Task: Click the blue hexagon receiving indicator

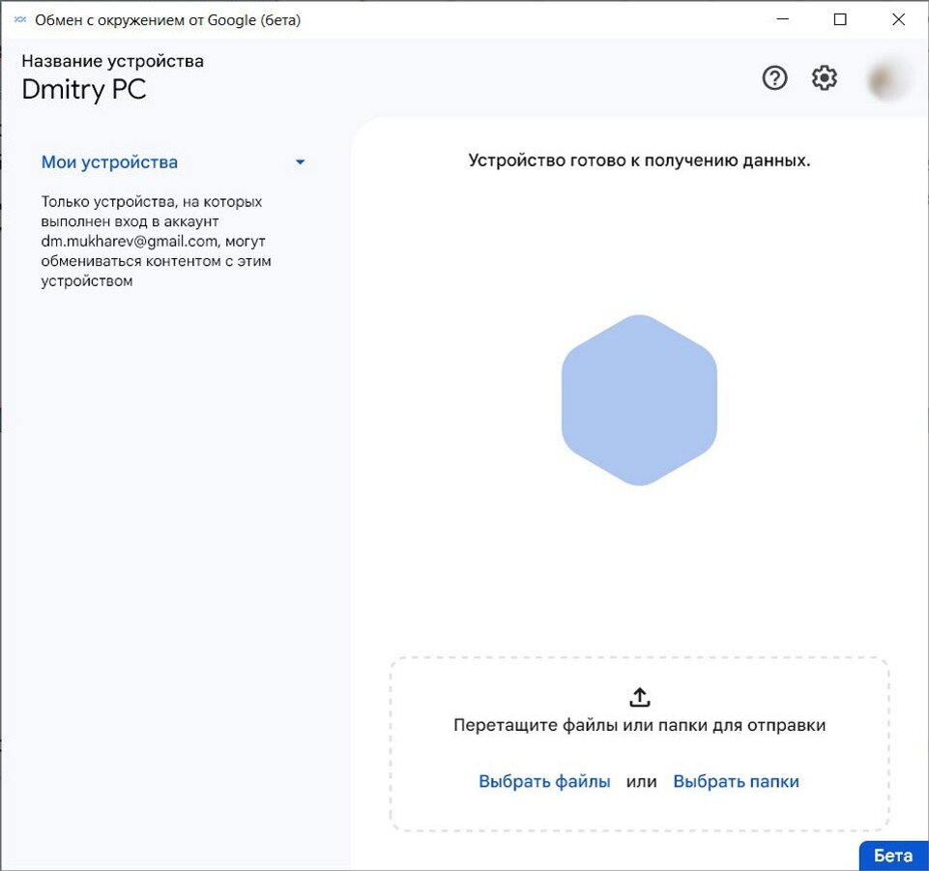Action: click(639, 400)
